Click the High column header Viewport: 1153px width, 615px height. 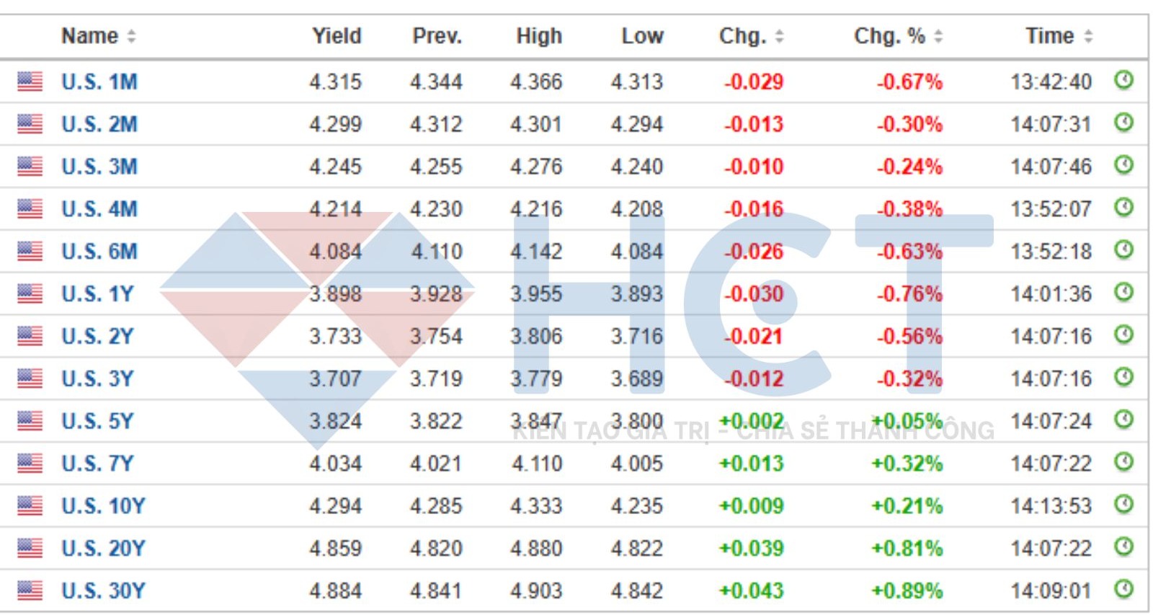(538, 36)
